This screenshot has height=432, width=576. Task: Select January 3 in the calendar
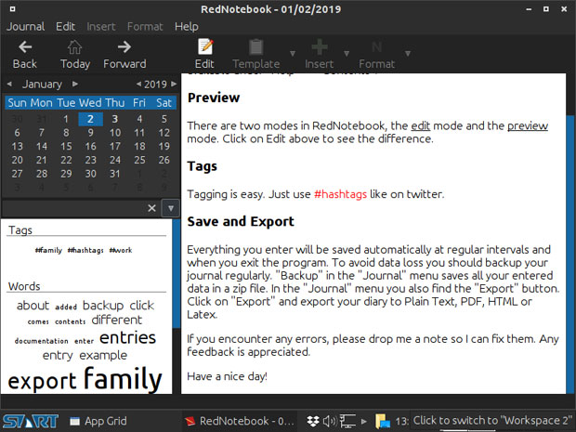coord(115,119)
